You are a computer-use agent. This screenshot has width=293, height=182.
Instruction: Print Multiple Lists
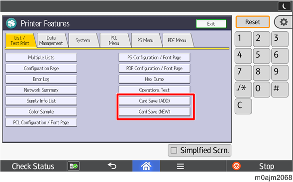click(x=41, y=58)
